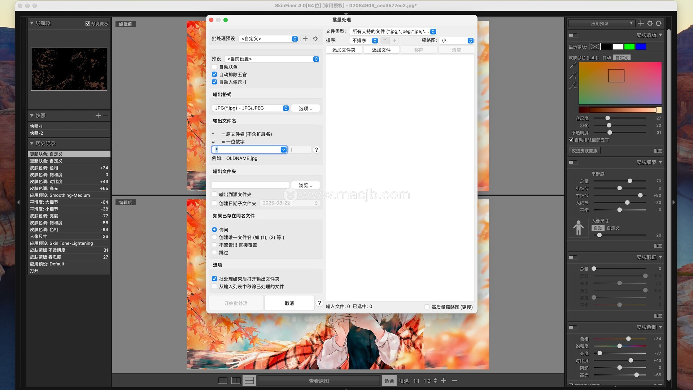Add a new snapshot with plus icon
693x390 pixels.
[98, 116]
